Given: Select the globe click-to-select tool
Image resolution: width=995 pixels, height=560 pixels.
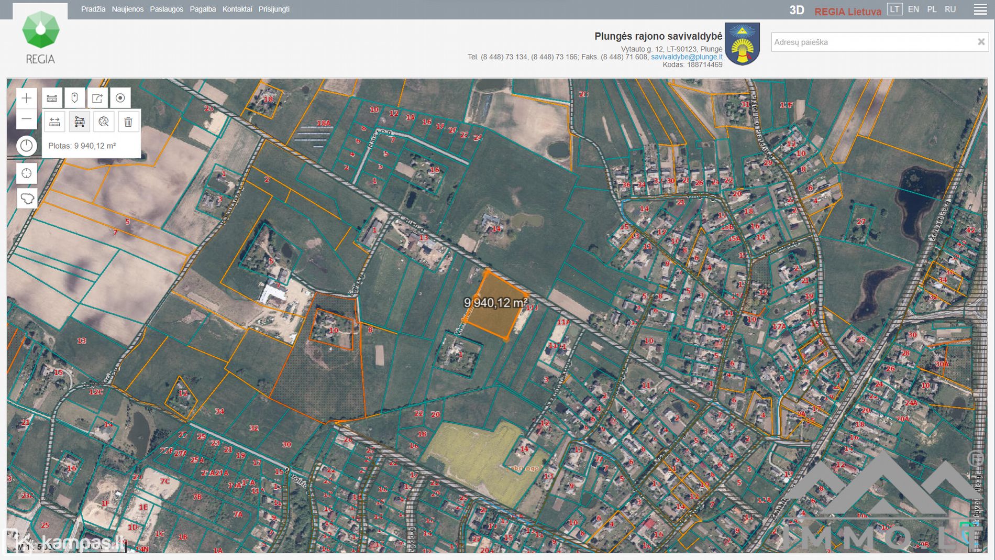Looking at the screenshot, I should click(x=104, y=122).
